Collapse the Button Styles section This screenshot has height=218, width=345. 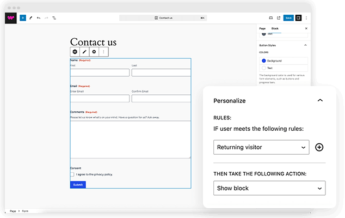pyautogui.click(x=305, y=45)
